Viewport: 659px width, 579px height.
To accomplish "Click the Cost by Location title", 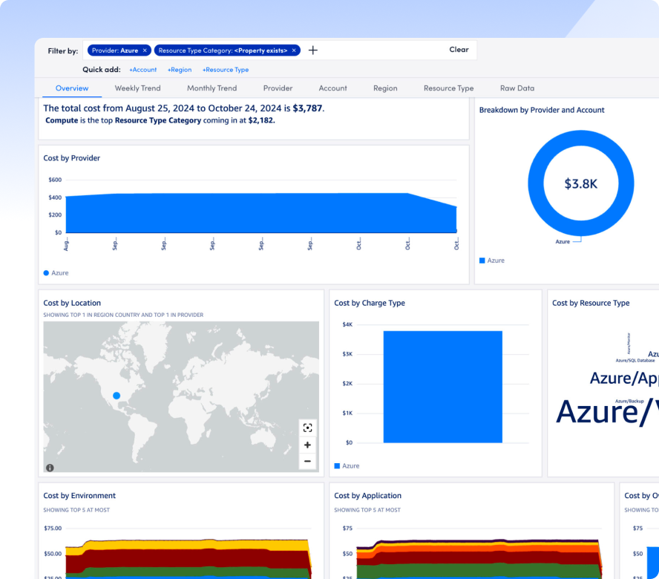I will click(72, 303).
